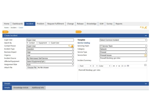
Task: Click in the rich text description editor
Action: click(x=112, y=74)
